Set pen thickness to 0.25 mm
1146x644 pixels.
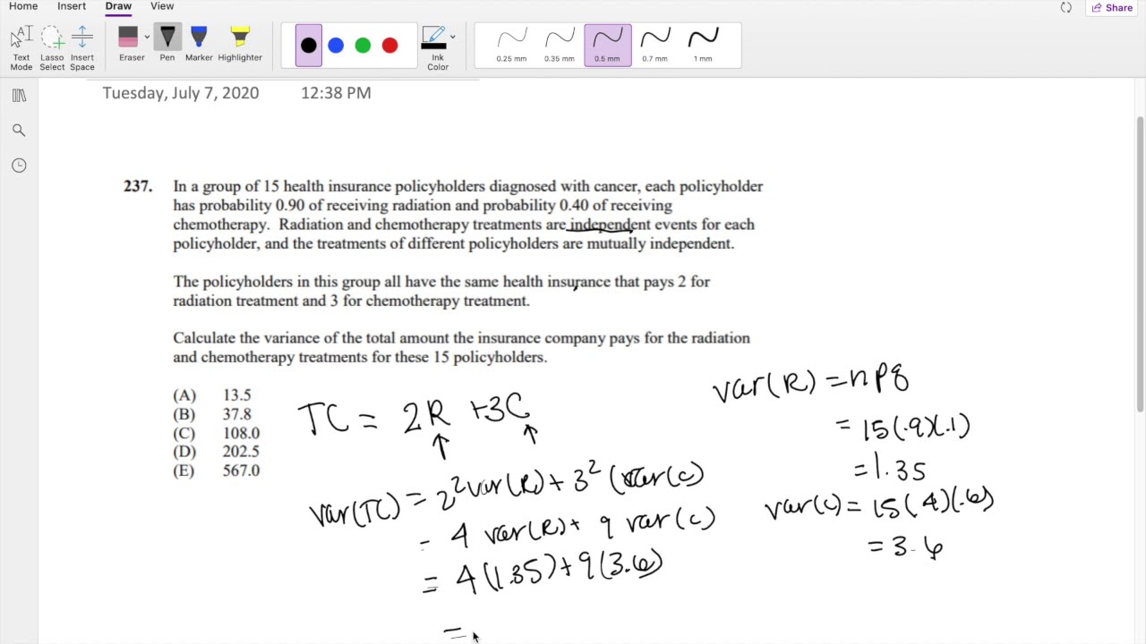coord(512,46)
